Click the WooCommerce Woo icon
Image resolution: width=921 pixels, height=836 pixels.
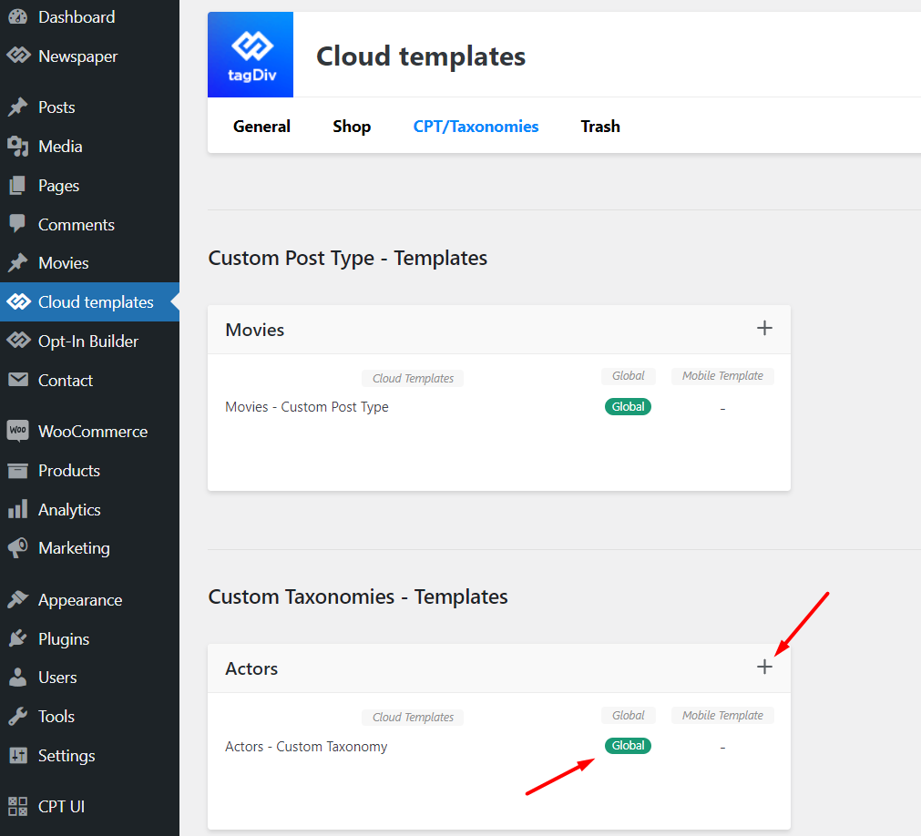point(17,431)
